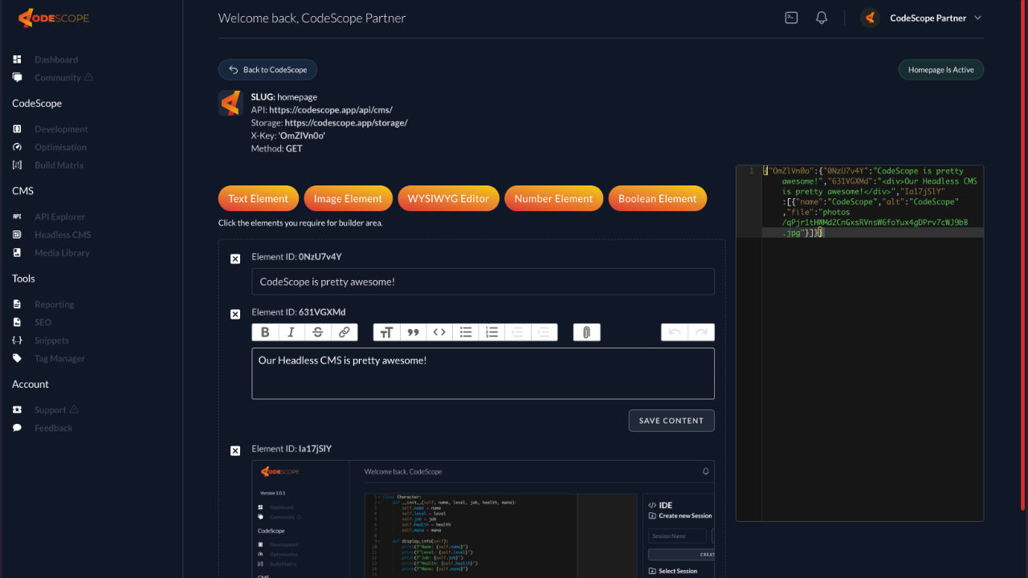Remove element 0NzU7v4Y with its X icon
The width and height of the screenshot is (1028, 578).
click(235, 258)
